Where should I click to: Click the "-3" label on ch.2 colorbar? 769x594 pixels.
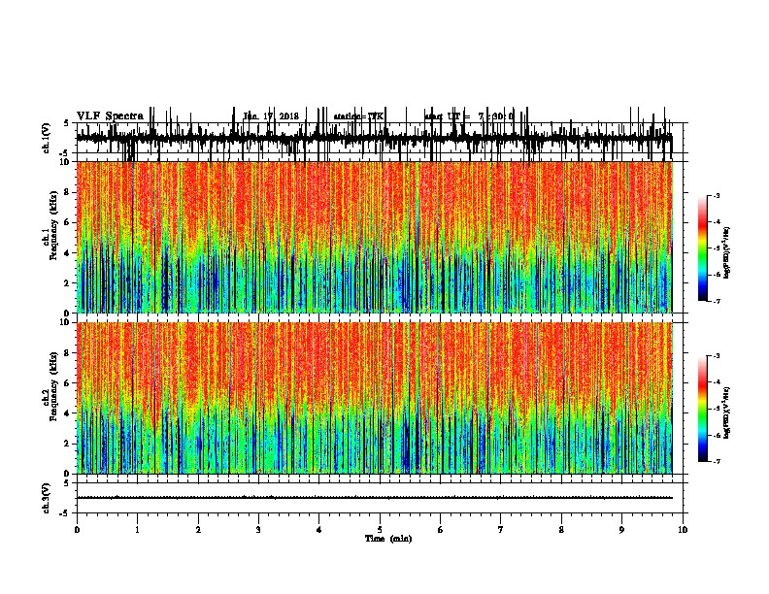pyautogui.click(x=717, y=356)
